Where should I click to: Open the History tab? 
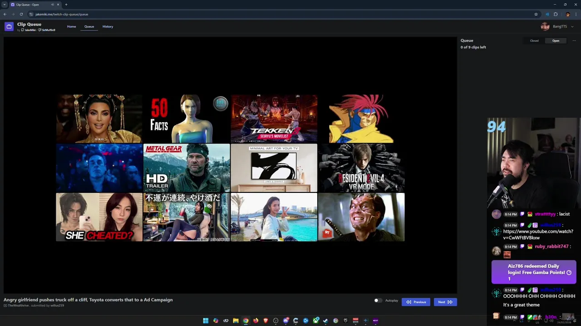[x=108, y=26]
